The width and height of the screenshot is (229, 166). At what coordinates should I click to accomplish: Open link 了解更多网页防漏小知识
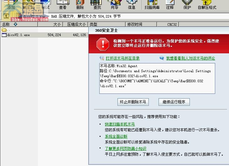125,149
